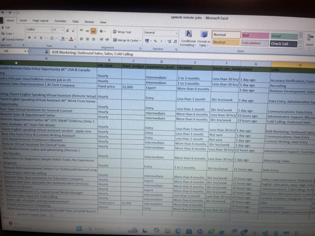Toggle Wrap Text for cell

pos(122,32)
